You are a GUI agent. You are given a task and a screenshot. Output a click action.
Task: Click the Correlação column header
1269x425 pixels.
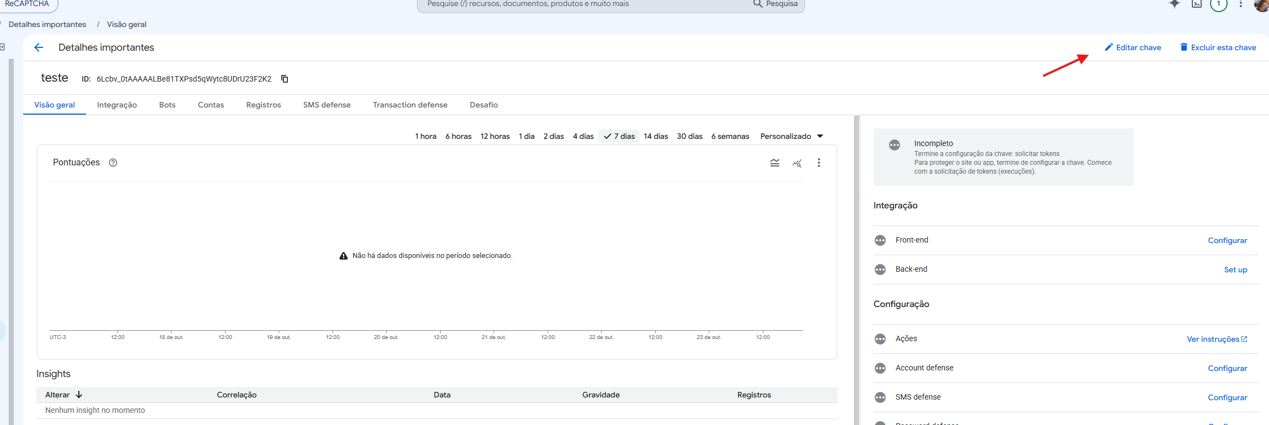coord(237,395)
